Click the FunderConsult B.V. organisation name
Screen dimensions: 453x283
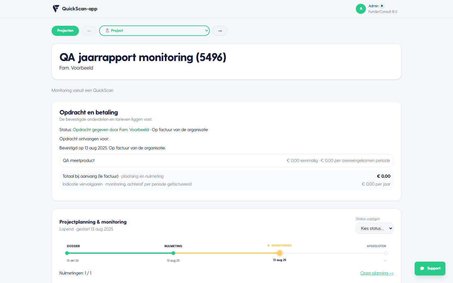coord(383,12)
